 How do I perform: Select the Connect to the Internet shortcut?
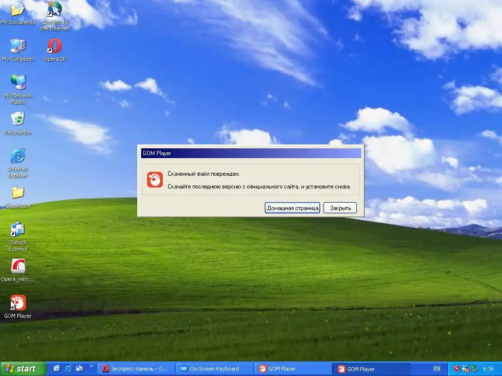55,15
